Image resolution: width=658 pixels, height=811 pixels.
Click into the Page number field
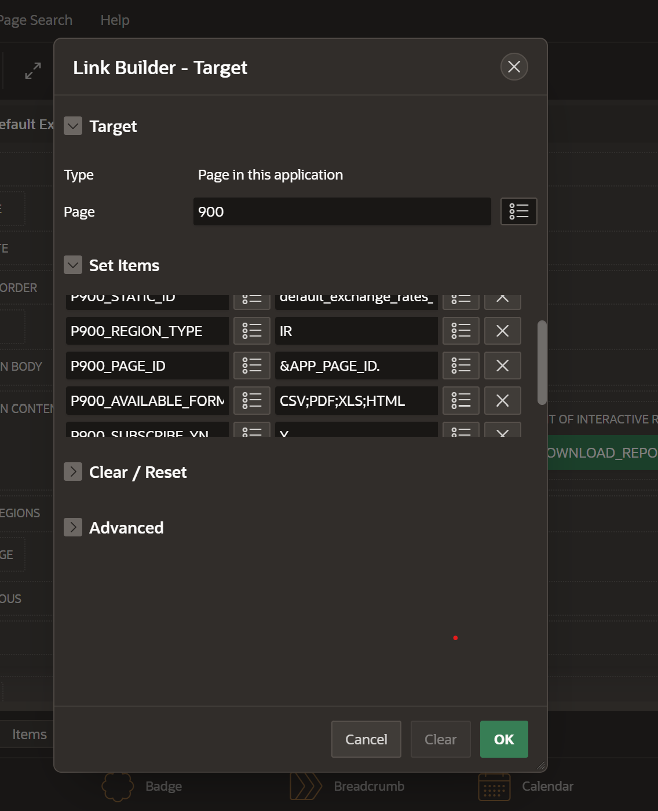coord(342,211)
